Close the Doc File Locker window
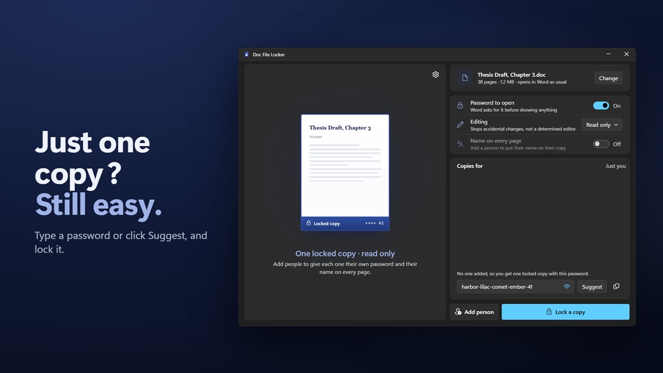The width and height of the screenshot is (663, 373). click(626, 54)
